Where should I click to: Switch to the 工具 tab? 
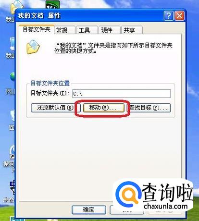pyautogui.click(x=87, y=30)
